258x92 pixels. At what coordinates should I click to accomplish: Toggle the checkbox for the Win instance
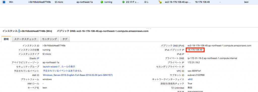(4, 2)
